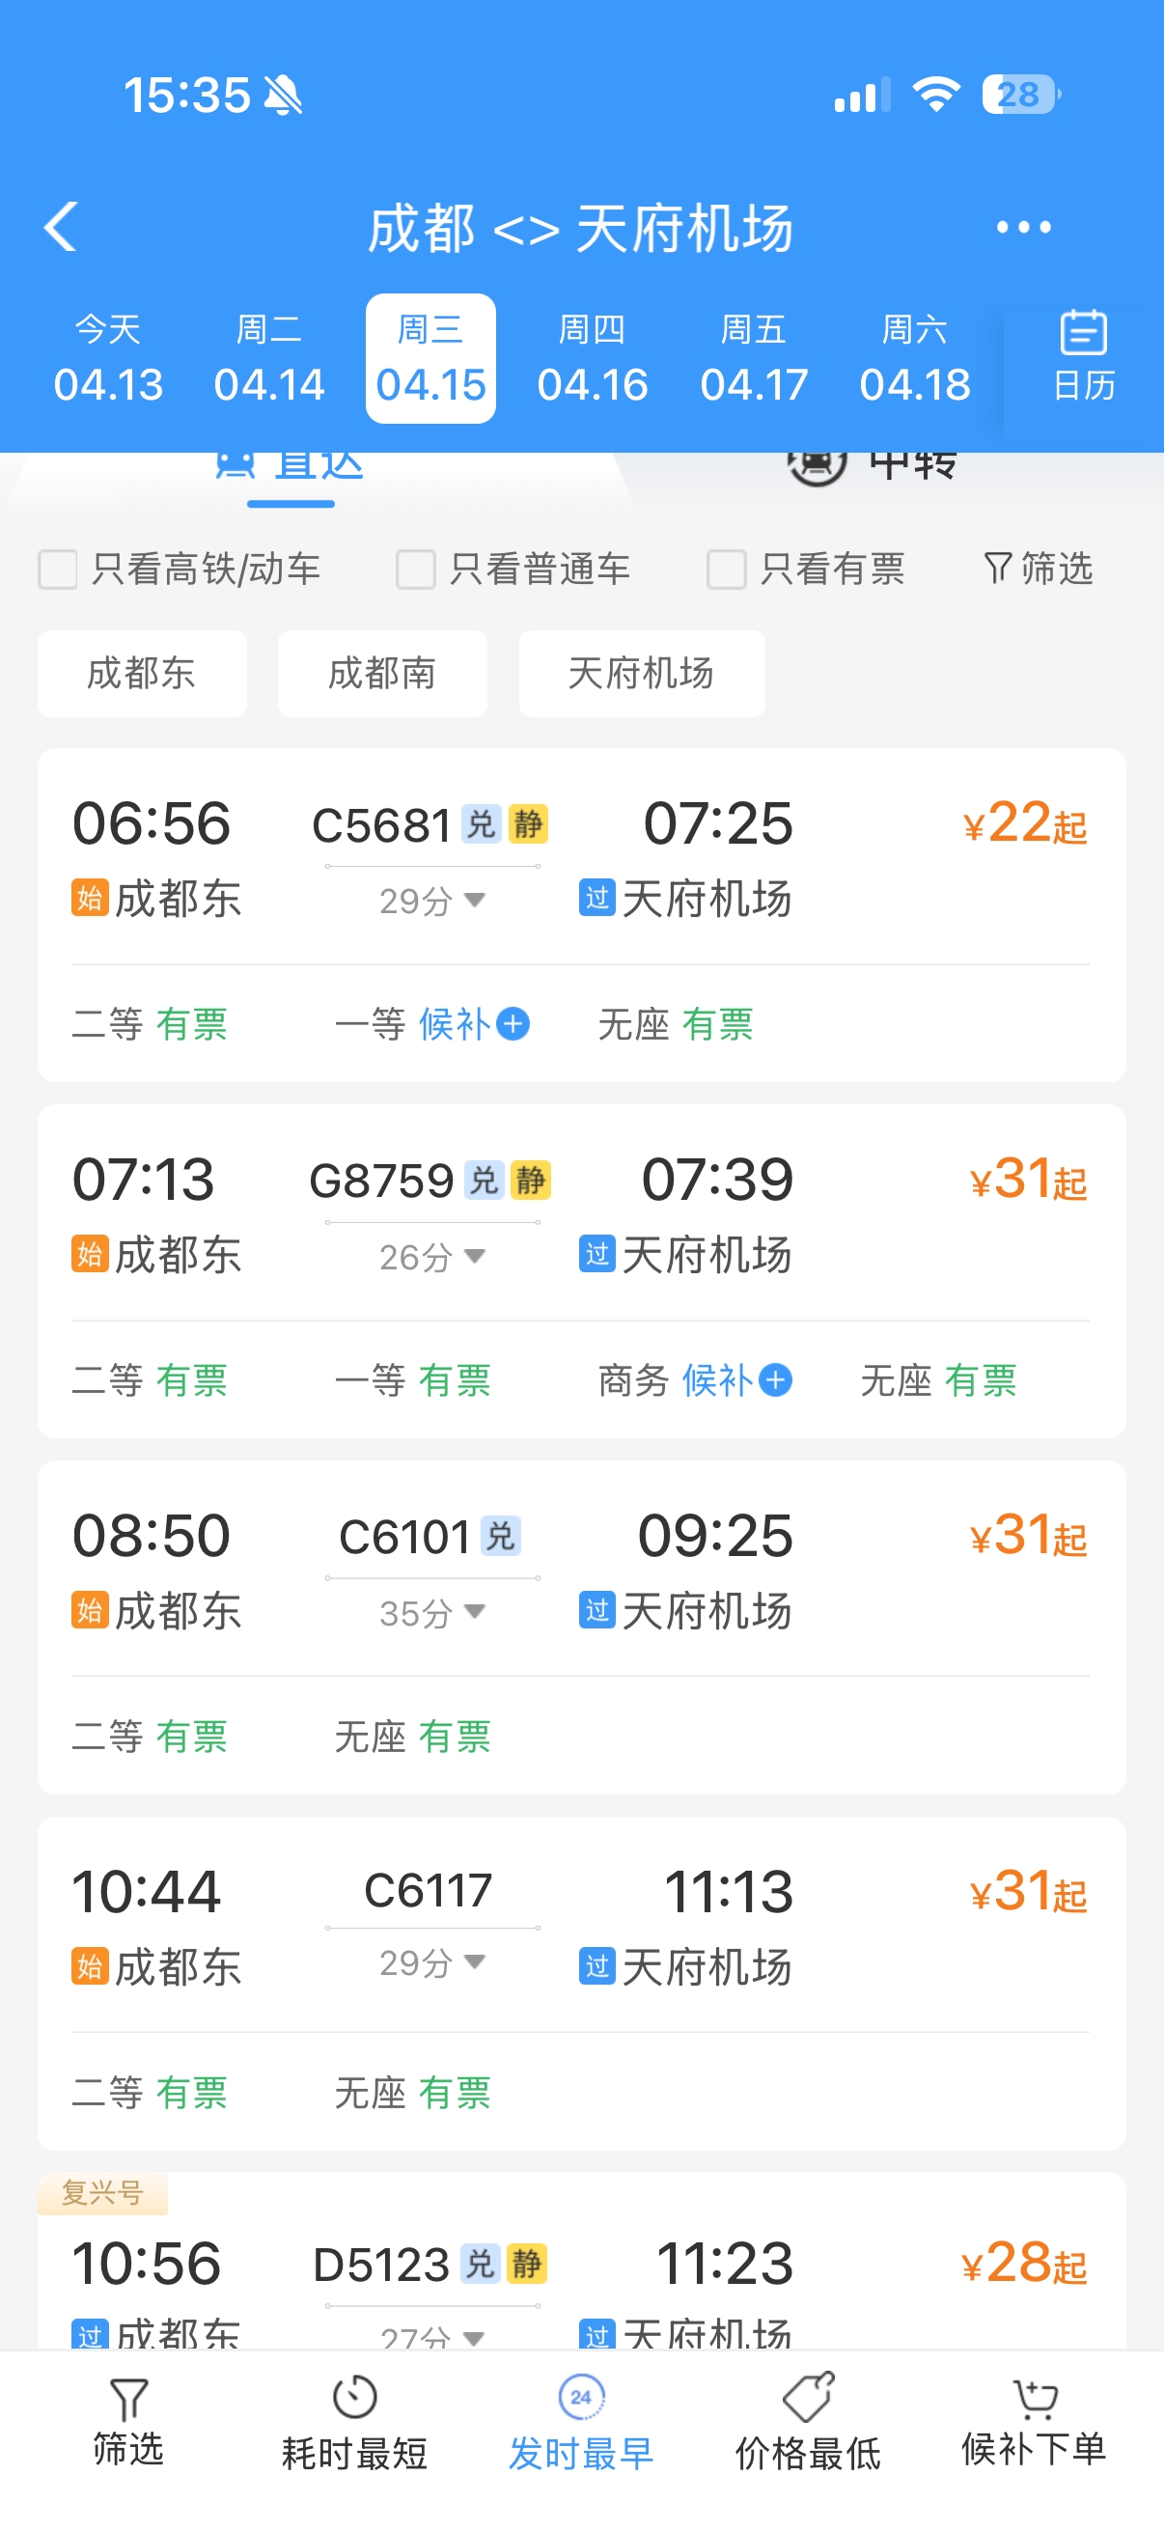1164x2531 pixels.
Task: Expand G8759 26分 duration dropdown
Action: point(474,1256)
